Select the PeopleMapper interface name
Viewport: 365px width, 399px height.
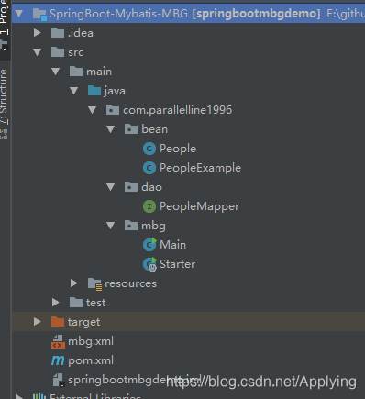pos(199,206)
